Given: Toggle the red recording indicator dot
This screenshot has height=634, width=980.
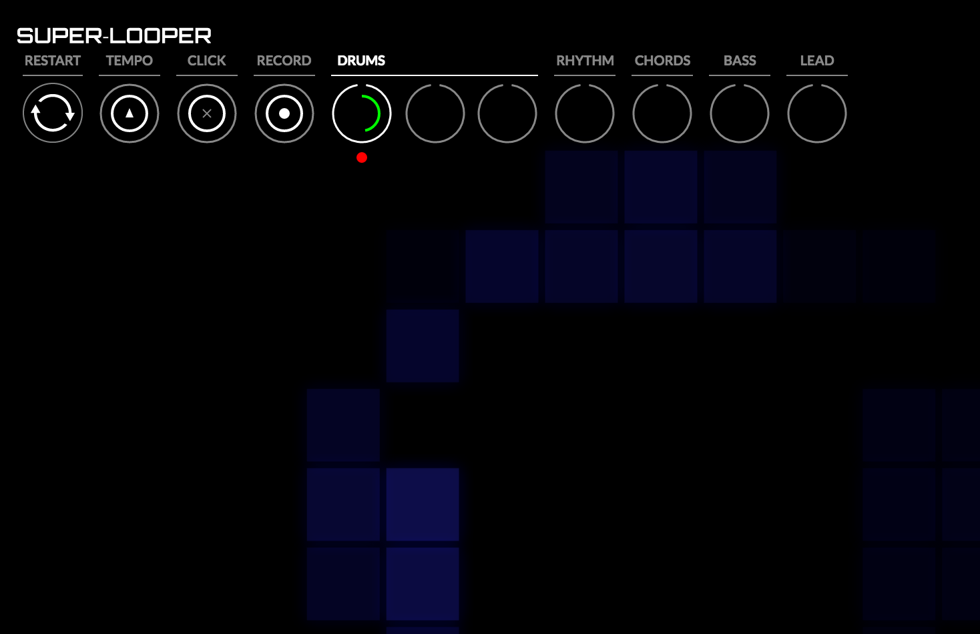Looking at the screenshot, I should click(x=362, y=157).
